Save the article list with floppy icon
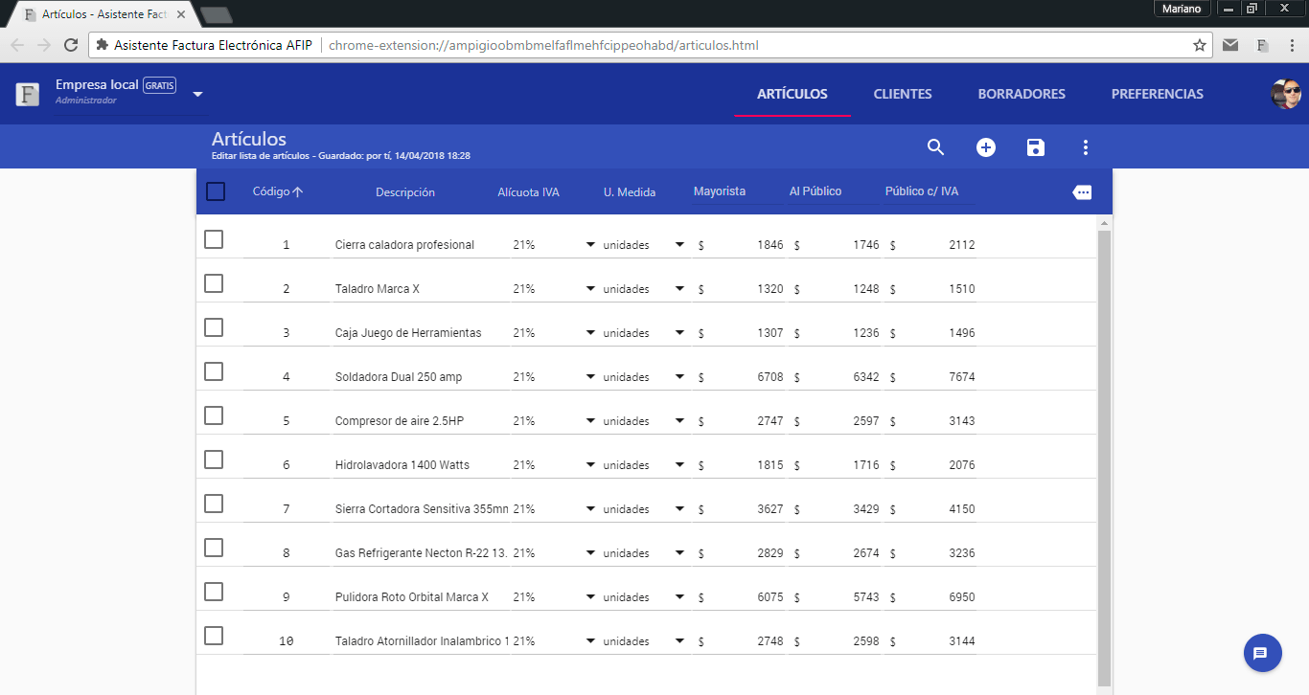 click(1036, 147)
